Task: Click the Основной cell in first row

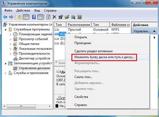Action: tap(101, 30)
